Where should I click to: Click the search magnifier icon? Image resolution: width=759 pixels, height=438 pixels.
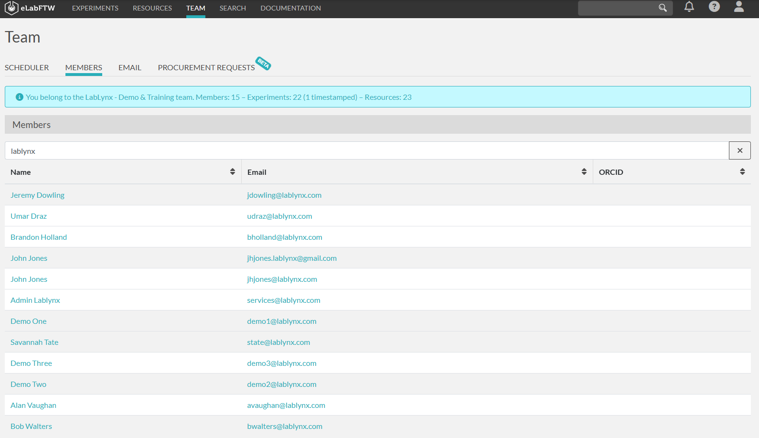(663, 8)
